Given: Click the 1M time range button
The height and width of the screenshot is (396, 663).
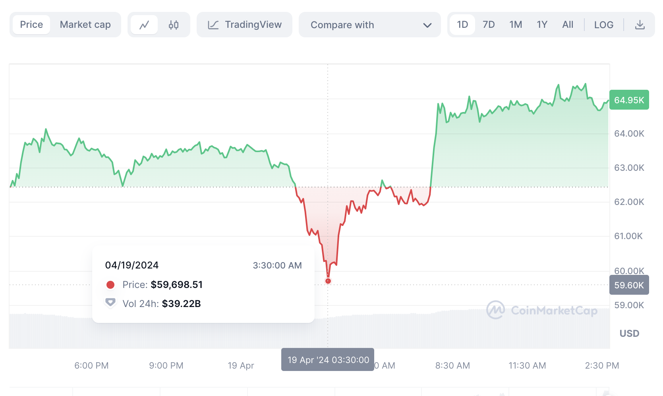Looking at the screenshot, I should pyautogui.click(x=515, y=24).
